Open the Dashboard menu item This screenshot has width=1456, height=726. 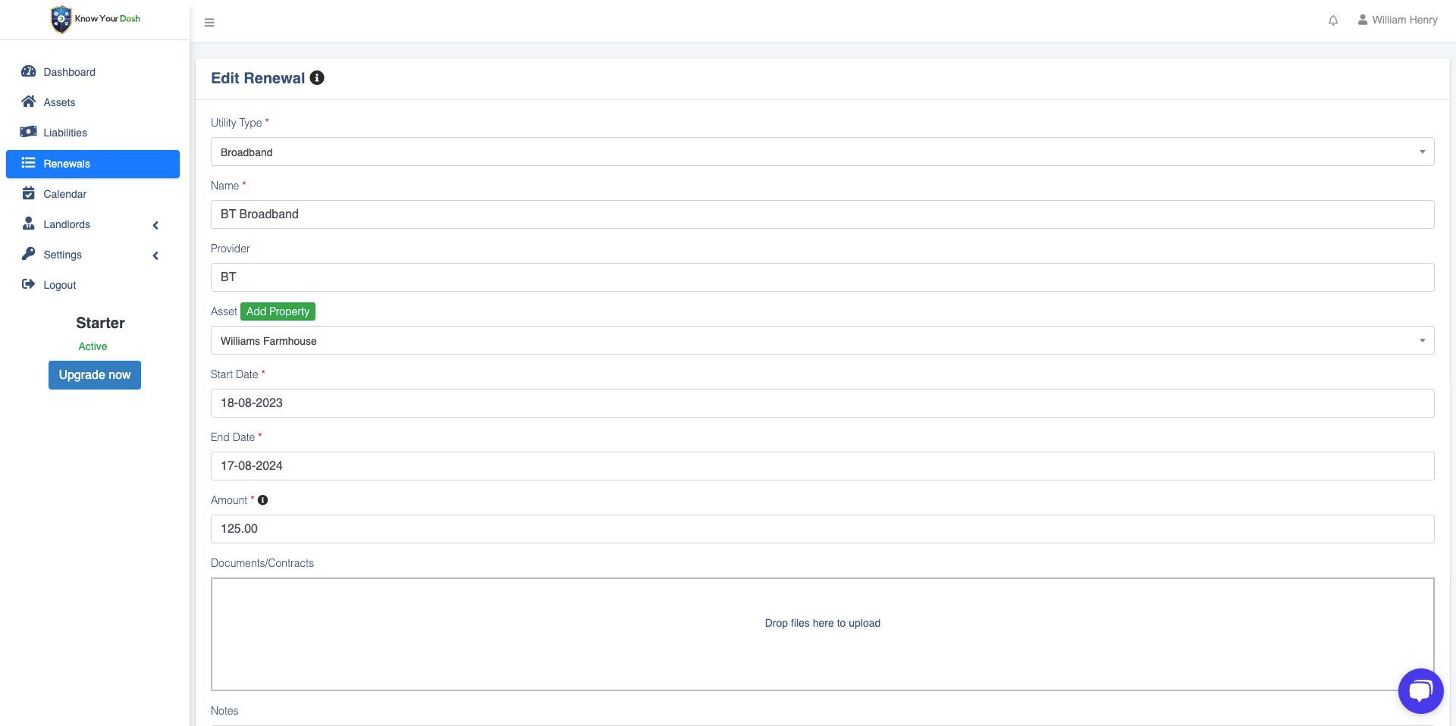(x=93, y=72)
